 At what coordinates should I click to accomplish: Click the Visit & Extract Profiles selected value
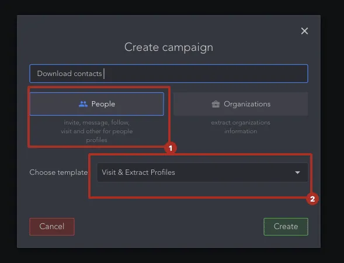pos(138,172)
